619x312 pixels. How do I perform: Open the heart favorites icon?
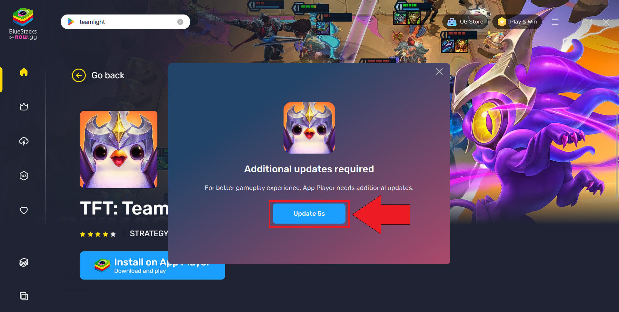coord(24,210)
